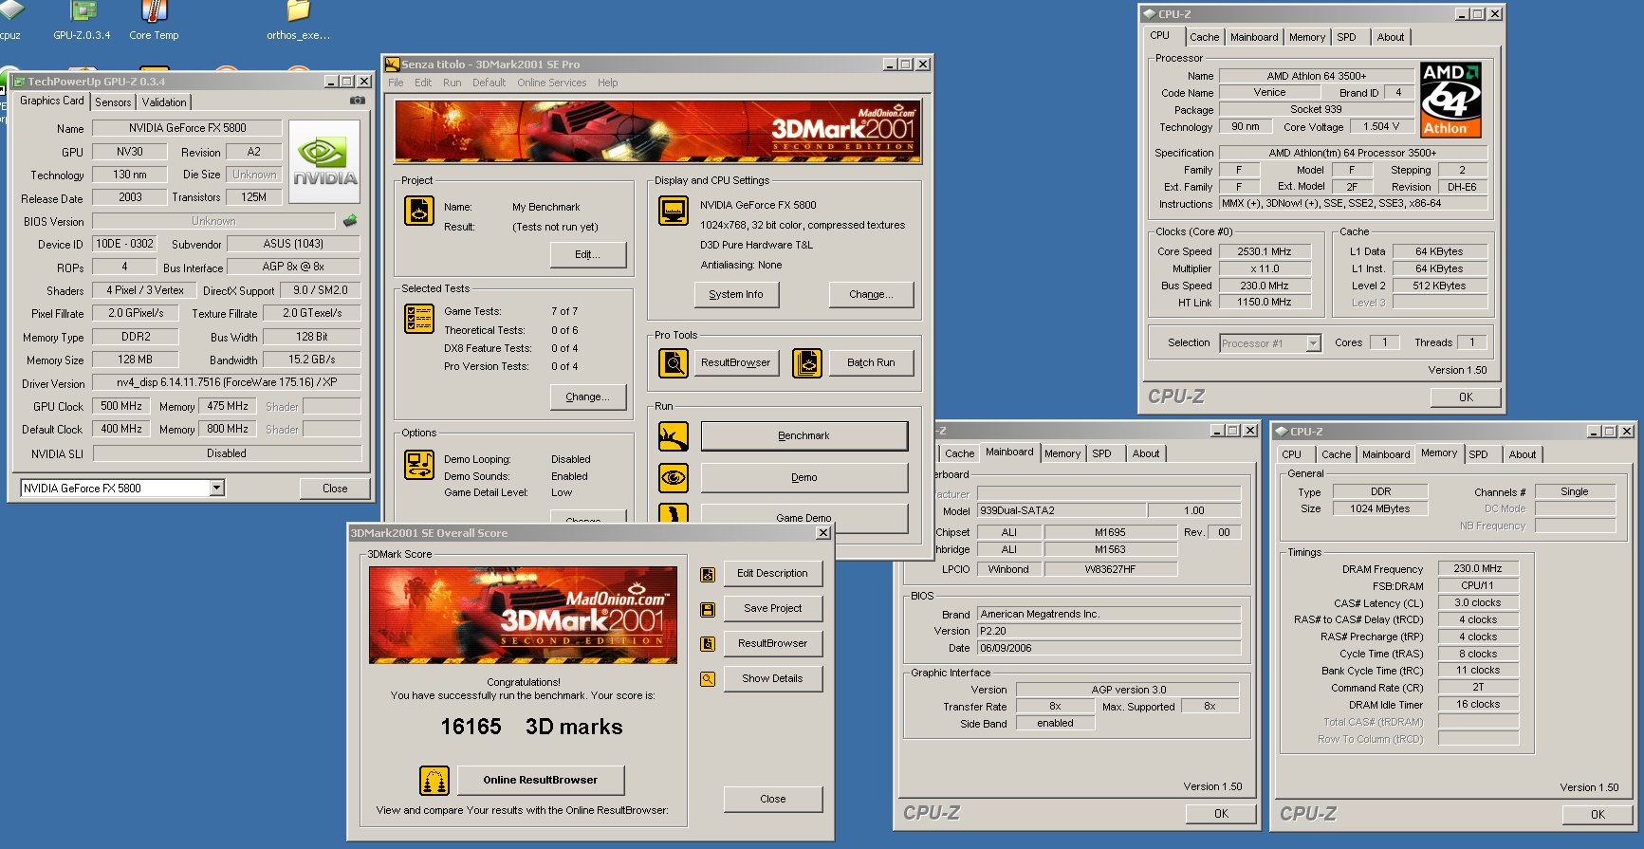This screenshot has width=1644, height=849.
Task: Switch to the Sensors tab in GPU-Z
Action: pos(113,102)
